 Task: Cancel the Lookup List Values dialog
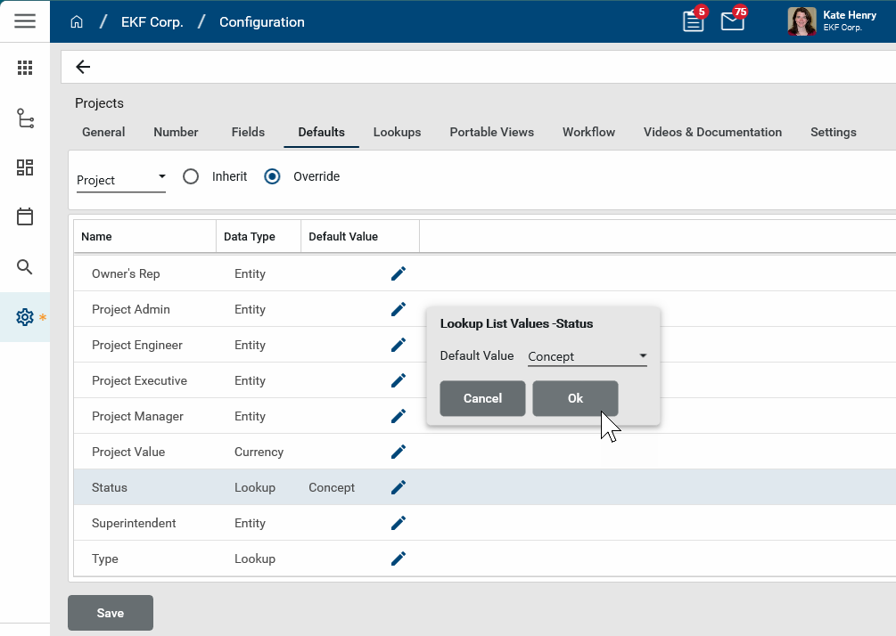click(482, 398)
